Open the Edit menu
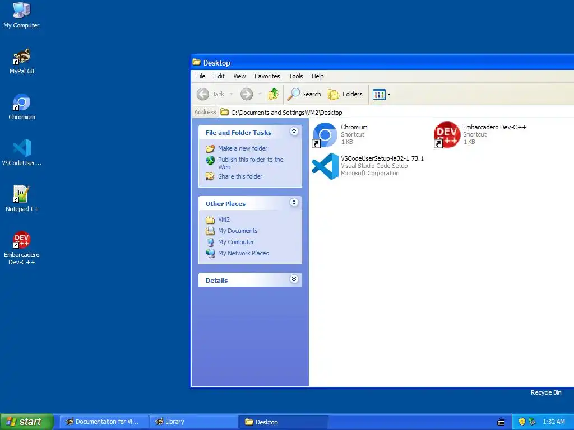The width and height of the screenshot is (574, 430). tap(219, 76)
